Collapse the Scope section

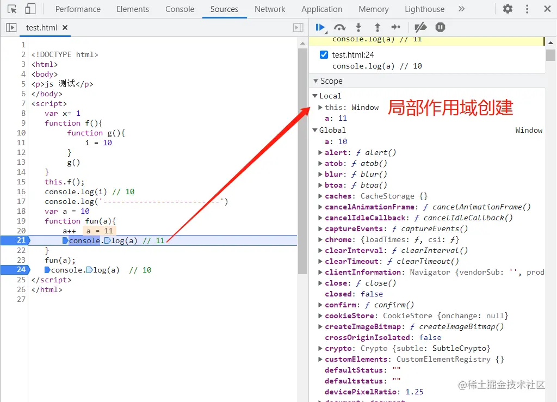(x=315, y=81)
